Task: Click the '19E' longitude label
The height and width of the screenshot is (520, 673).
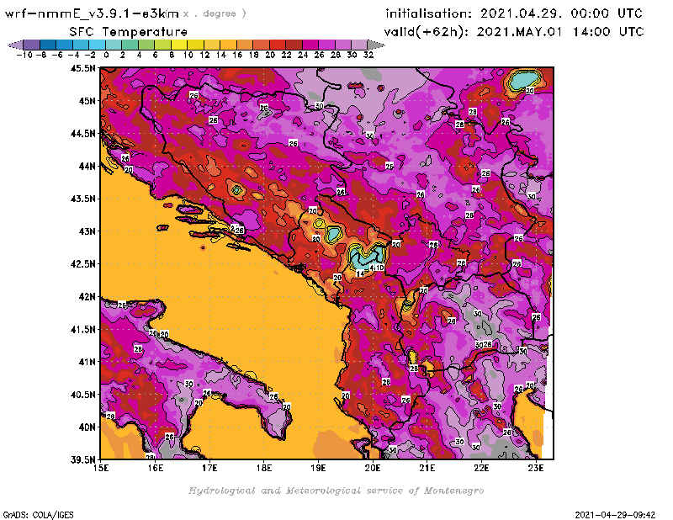Action: 318,468
